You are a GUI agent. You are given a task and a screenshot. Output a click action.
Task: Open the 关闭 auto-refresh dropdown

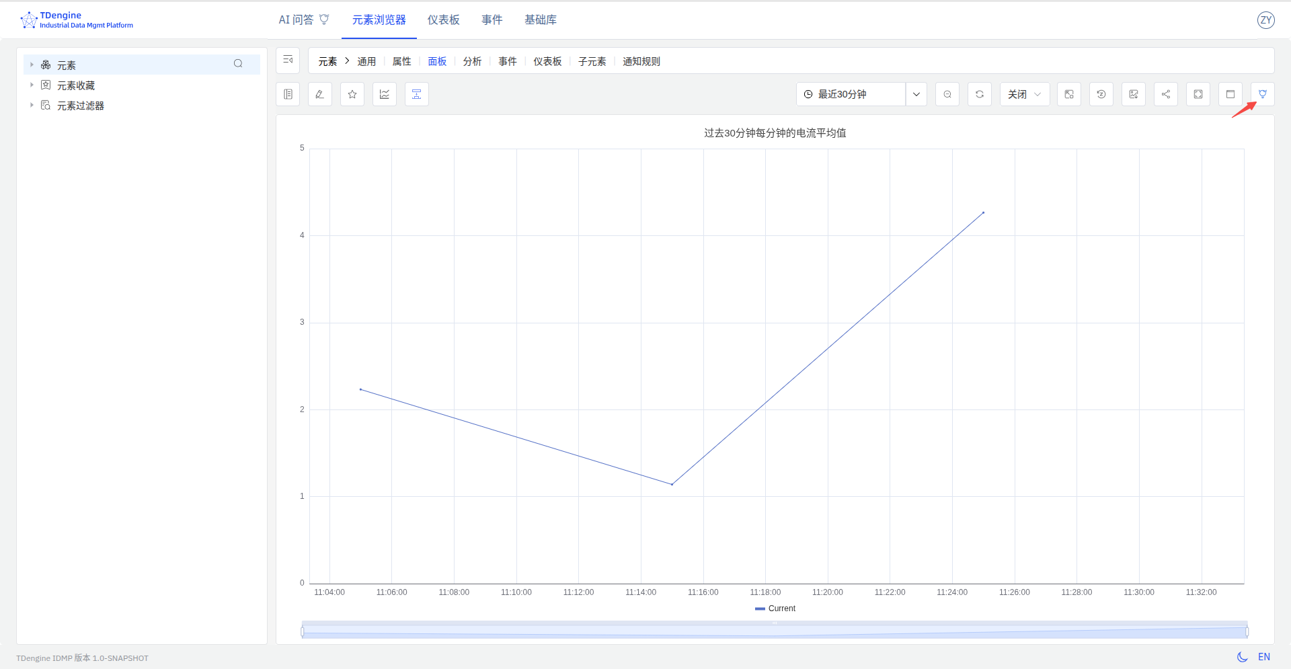(1024, 94)
